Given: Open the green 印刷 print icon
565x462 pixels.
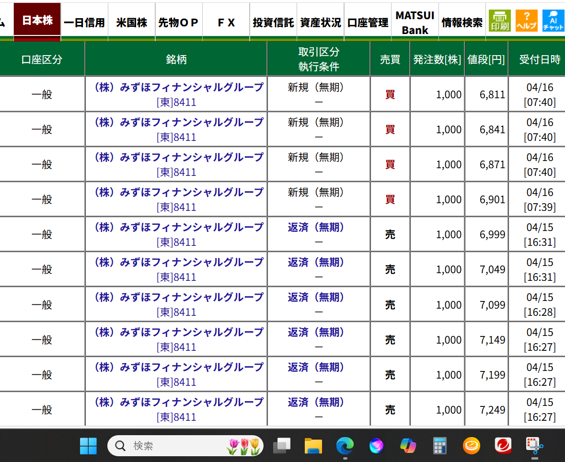Looking at the screenshot, I should coord(500,20).
